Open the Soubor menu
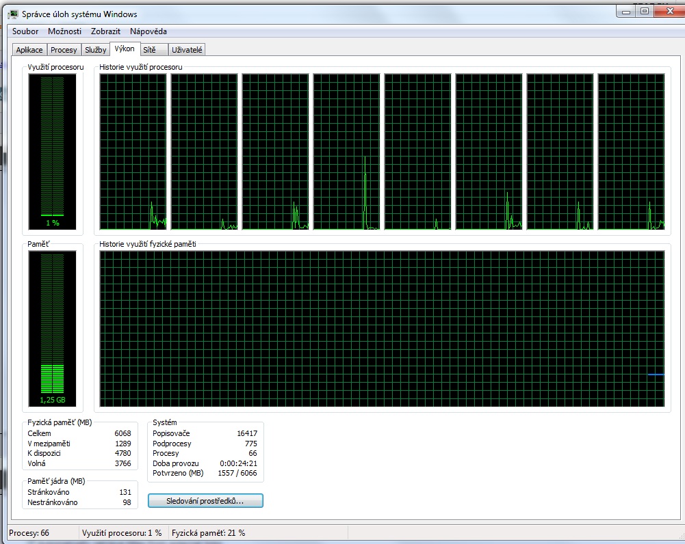 click(25, 31)
